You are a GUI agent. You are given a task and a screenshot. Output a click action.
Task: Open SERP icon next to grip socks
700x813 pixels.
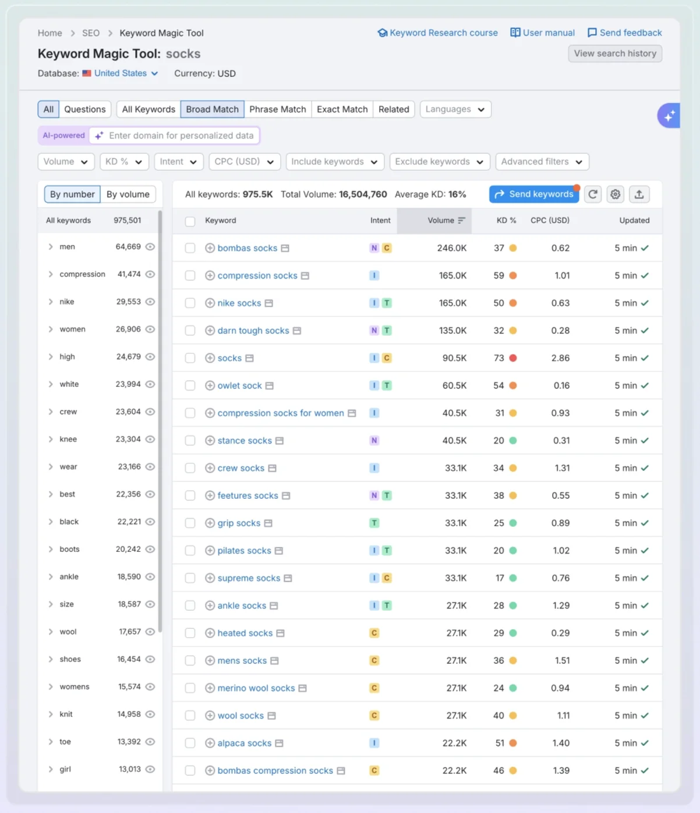click(268, 523)
